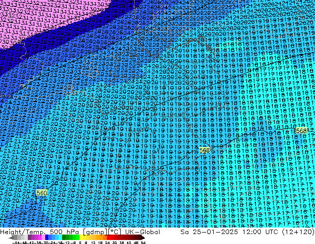315x244 pixels.
Task: Click the '24' label under color scale
Action: pos(107,243)
